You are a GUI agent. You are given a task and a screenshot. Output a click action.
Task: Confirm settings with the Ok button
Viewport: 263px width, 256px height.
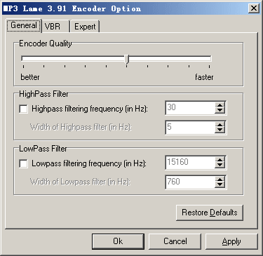118,241
